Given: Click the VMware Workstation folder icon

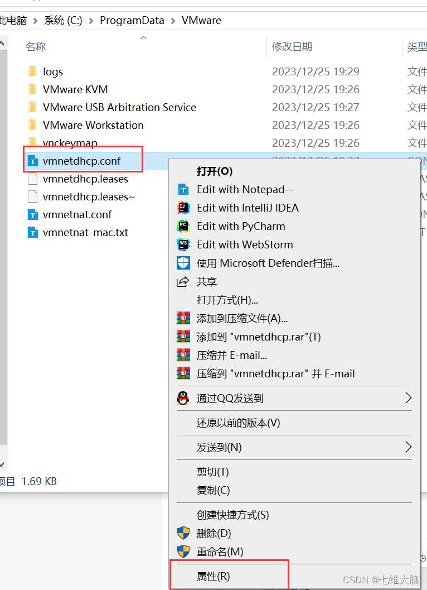Looking at the screenshot, I should pos(33,125).
